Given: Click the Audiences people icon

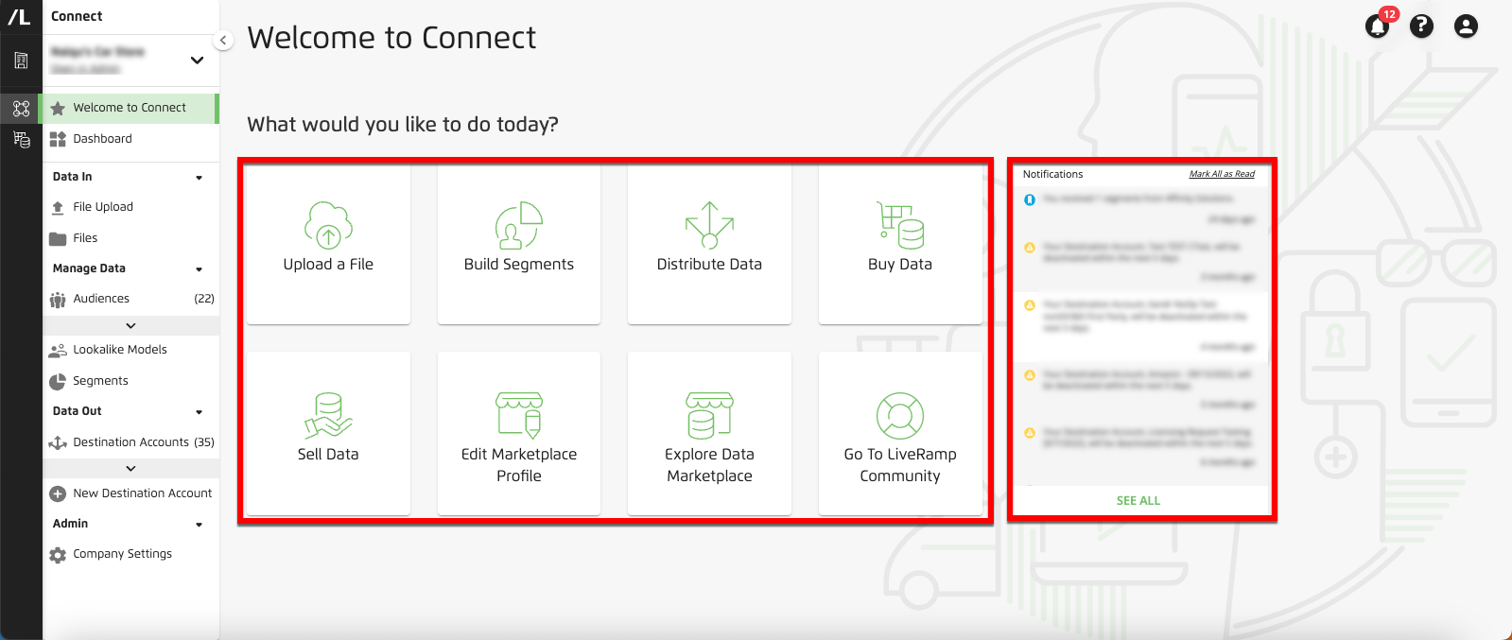Looking at the screenshot, I should [58, 300].
